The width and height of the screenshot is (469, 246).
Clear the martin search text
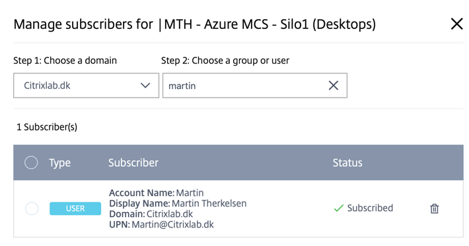pyautogui.click(x=334, y=86)
